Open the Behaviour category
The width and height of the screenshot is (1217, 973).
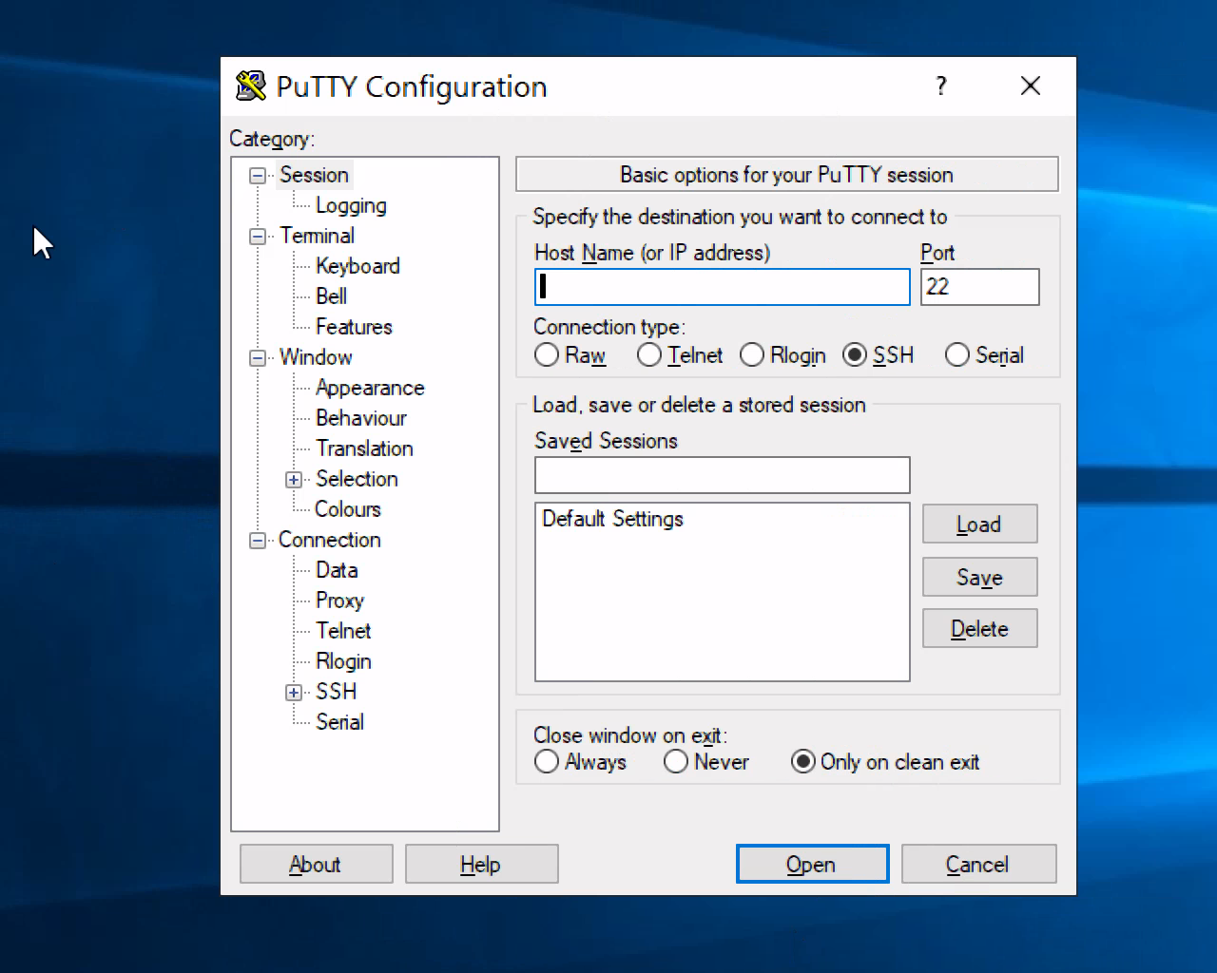(x=361, y=418)
